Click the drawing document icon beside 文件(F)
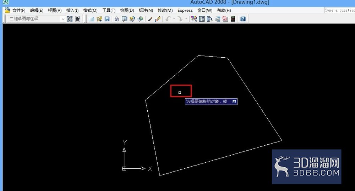The image size is (355, 191). pos(7,10)
